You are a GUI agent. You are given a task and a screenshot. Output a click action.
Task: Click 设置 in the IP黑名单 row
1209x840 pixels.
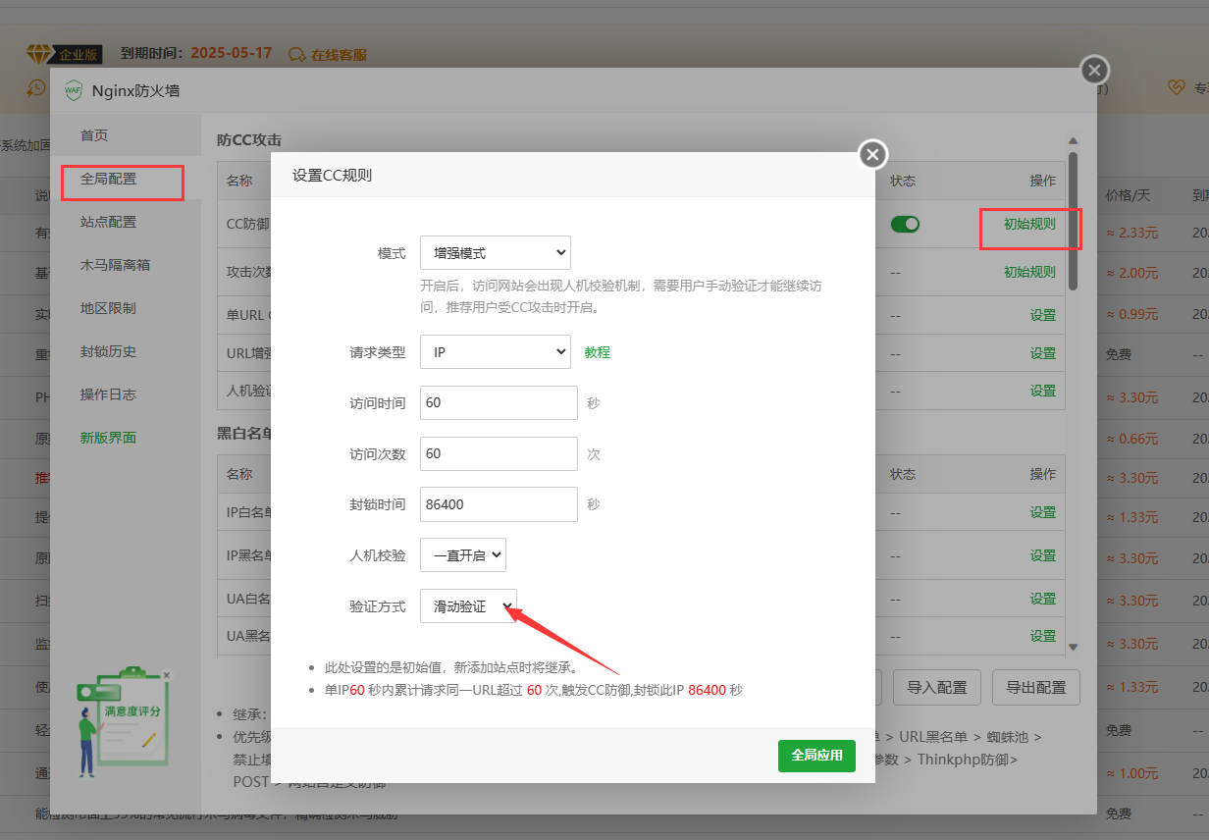tap(1043, 555)
